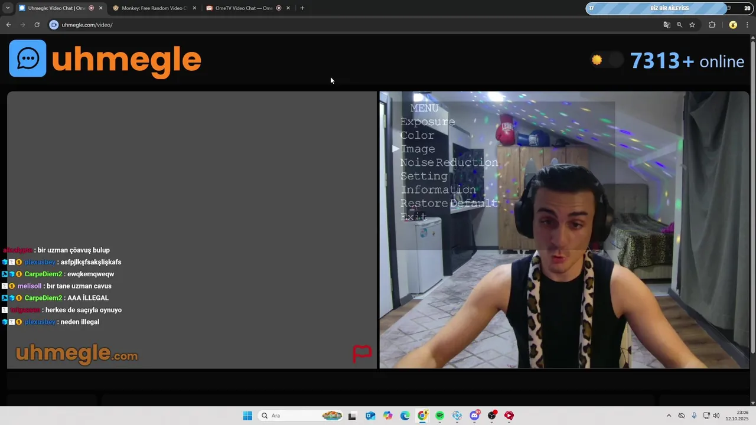Click chat message 'bir uzman çoavuş bulup'
The image size is (756, 425).
pyautogui.click(x=73, y=250)
